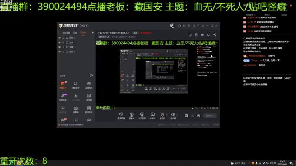Open the help tip about phone as camera

coord(73,125)
